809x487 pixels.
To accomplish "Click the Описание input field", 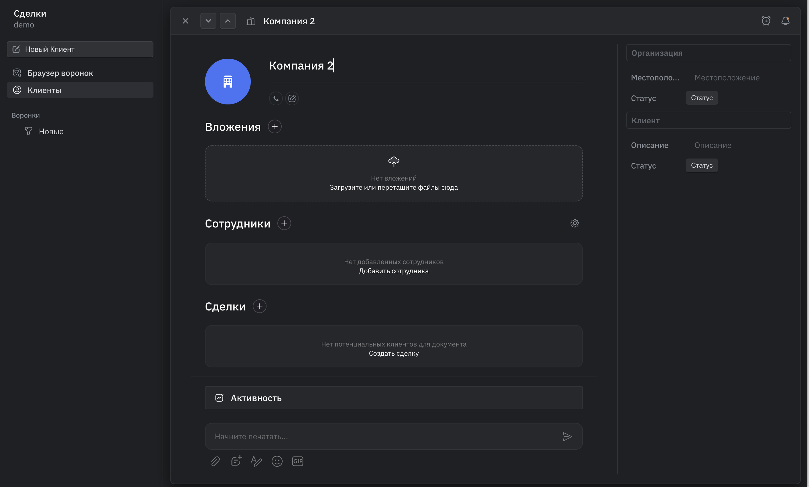I will click(713, 145).
